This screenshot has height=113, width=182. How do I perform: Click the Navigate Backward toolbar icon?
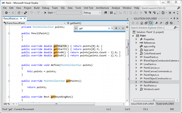tap(6, 13)
